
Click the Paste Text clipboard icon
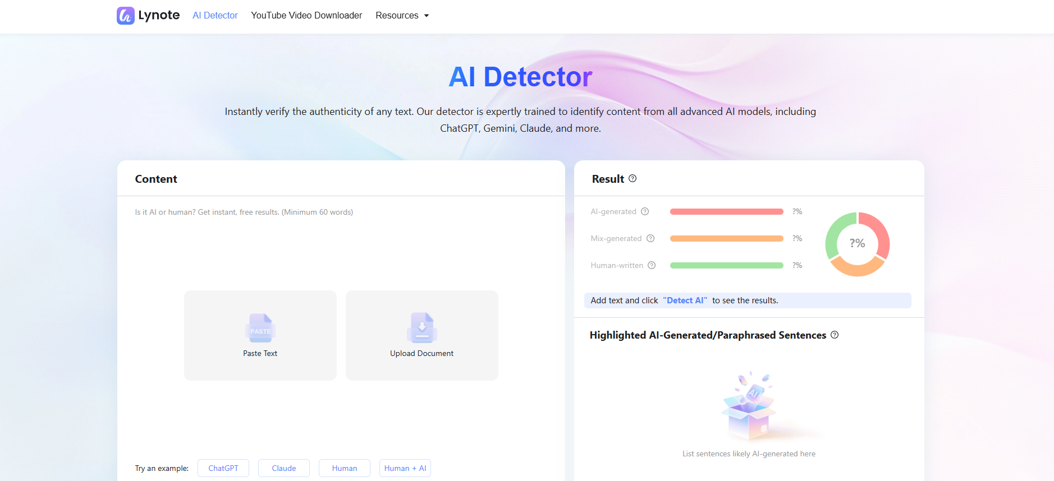pos(260,328)
